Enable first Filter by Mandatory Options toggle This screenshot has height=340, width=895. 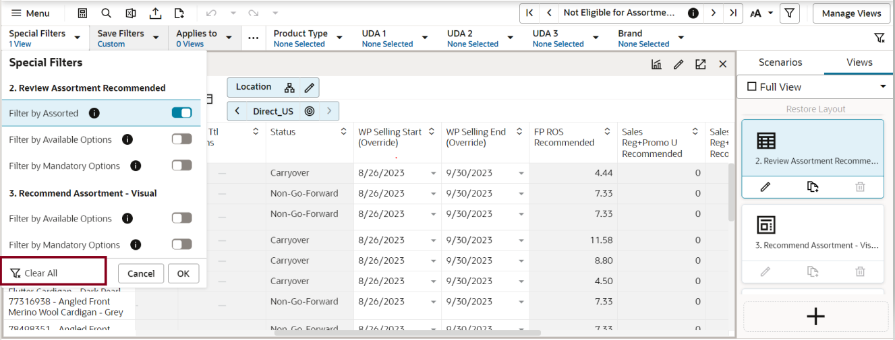182,166
